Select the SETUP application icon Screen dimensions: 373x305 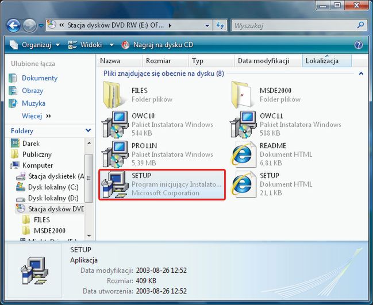114,184
